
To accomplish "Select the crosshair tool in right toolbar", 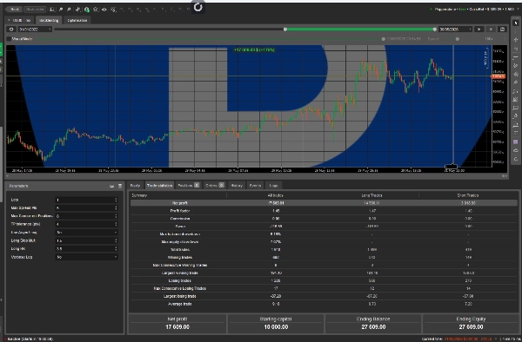I will coord(516,31).
